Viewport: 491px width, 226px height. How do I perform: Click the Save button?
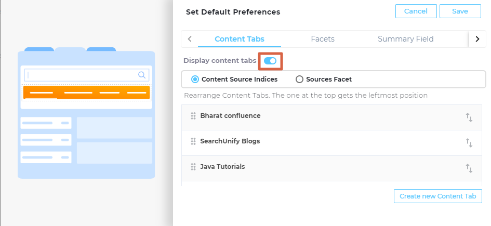pos(460,11)
